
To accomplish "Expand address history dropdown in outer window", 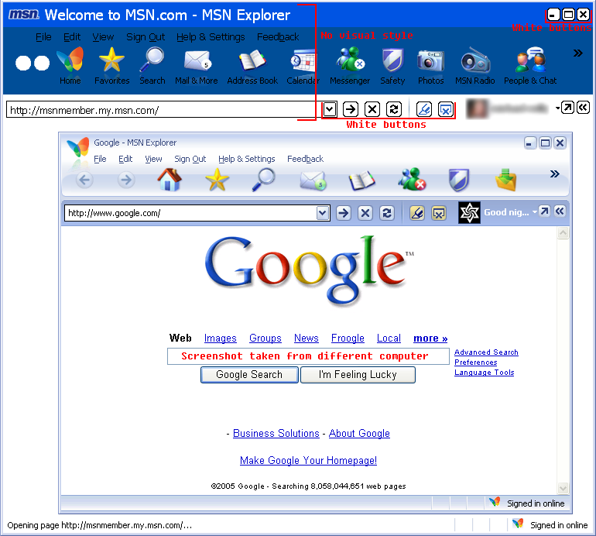I will [x=330, y=109].
